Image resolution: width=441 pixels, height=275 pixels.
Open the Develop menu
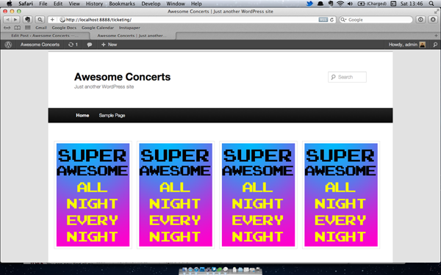coord(151,4)
